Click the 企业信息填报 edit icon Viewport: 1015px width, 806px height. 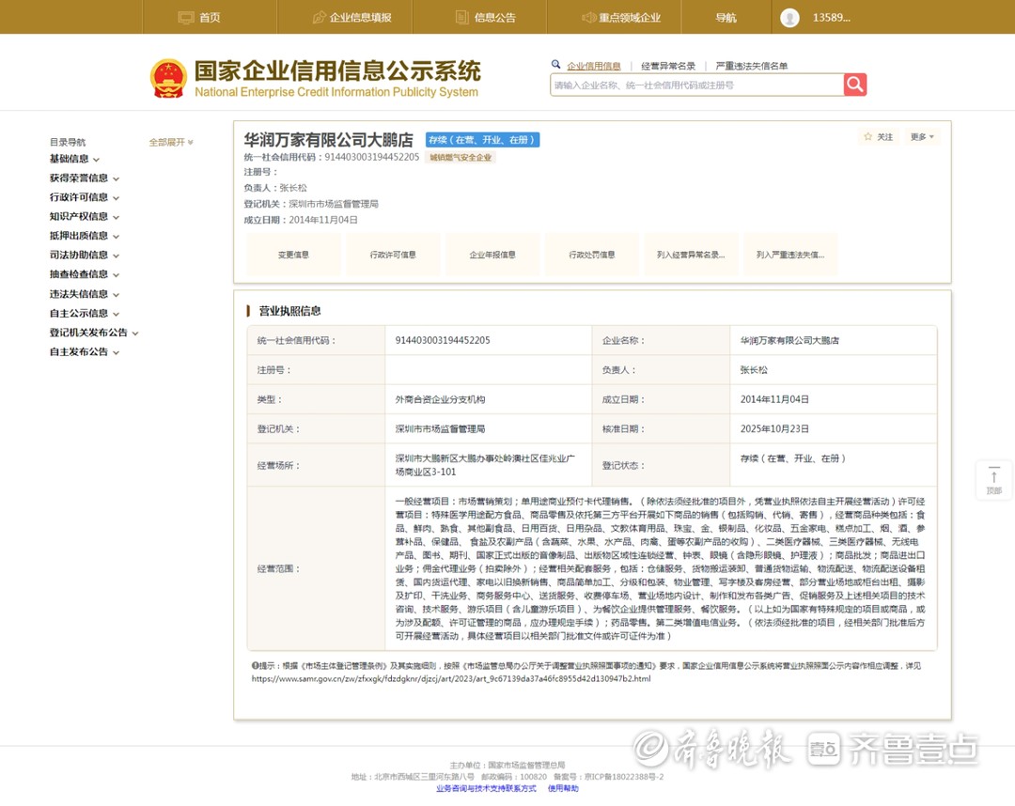[319, 18]
